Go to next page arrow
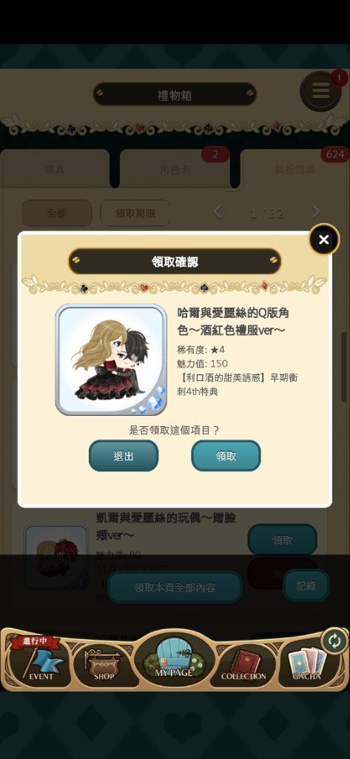 pyautogui.click(x=316, y=213)
